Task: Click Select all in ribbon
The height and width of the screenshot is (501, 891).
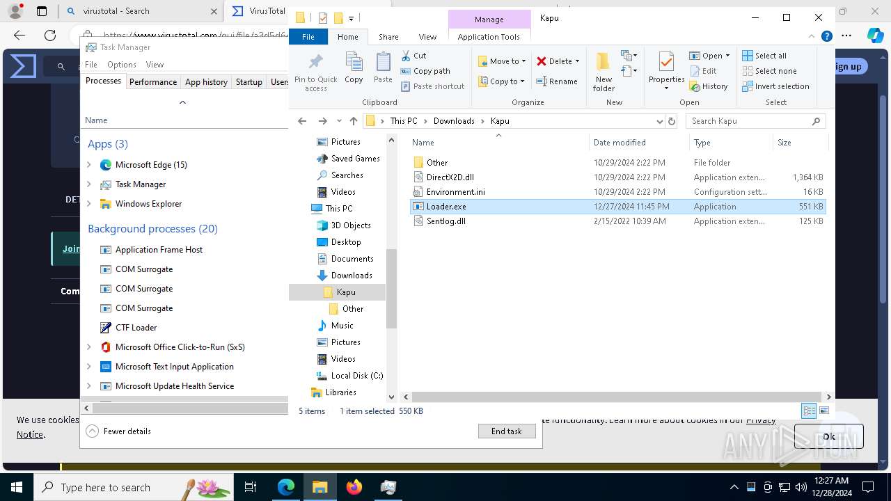Action: click(x=764, y=56)
